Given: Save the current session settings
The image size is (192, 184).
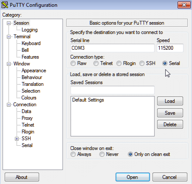Looking at the screenshot, I should tap(170, 113).
